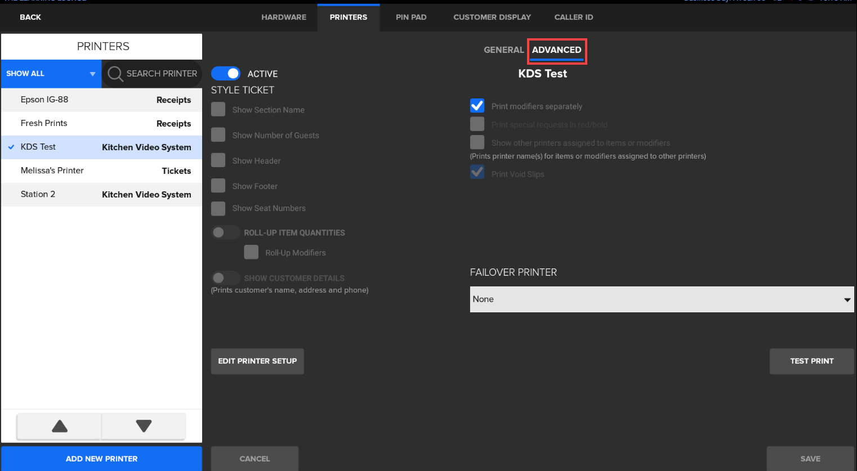Click the Search Printer field

coord(161,74)
